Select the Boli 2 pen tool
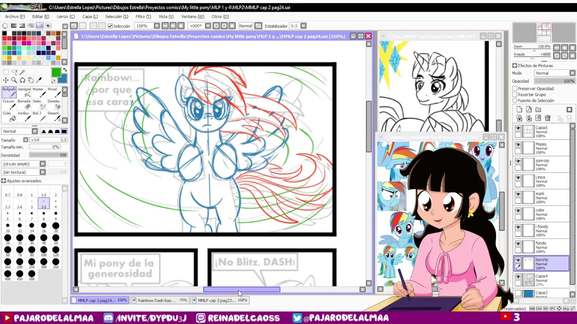The image size is (577, 324). [x=38, y=117]
